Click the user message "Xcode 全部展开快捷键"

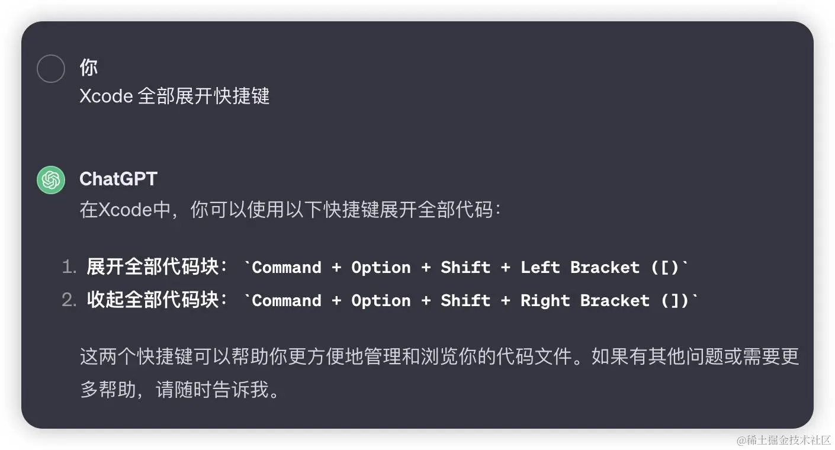[x=175, y=96]
